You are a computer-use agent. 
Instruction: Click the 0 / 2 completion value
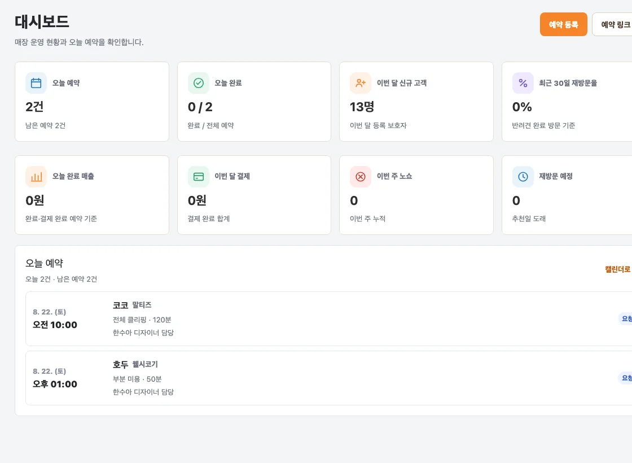coord(200,107)
